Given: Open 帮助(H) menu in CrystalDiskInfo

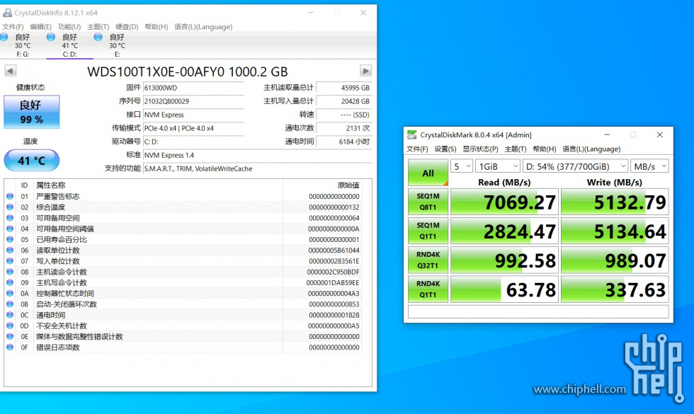Looking at the screenshot, I should click(x=157, y=27).
